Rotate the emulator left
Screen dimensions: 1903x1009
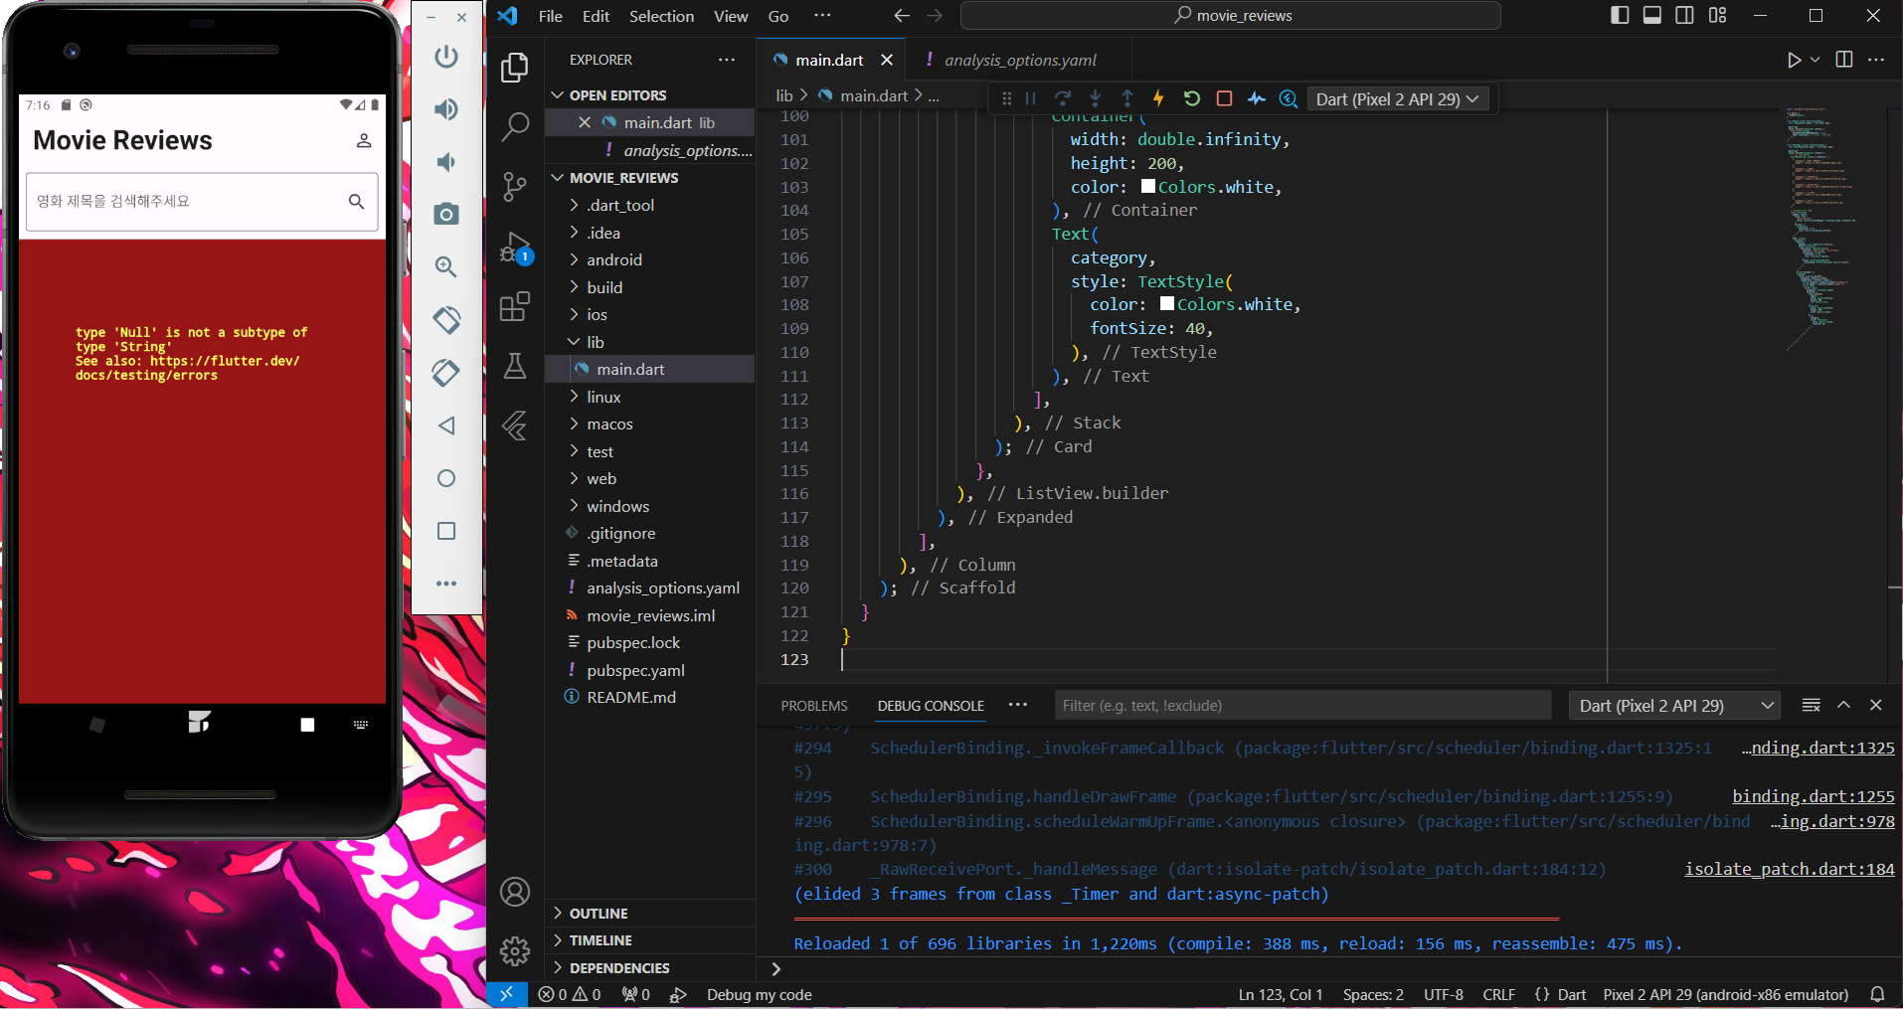click(x=446, y=319)
